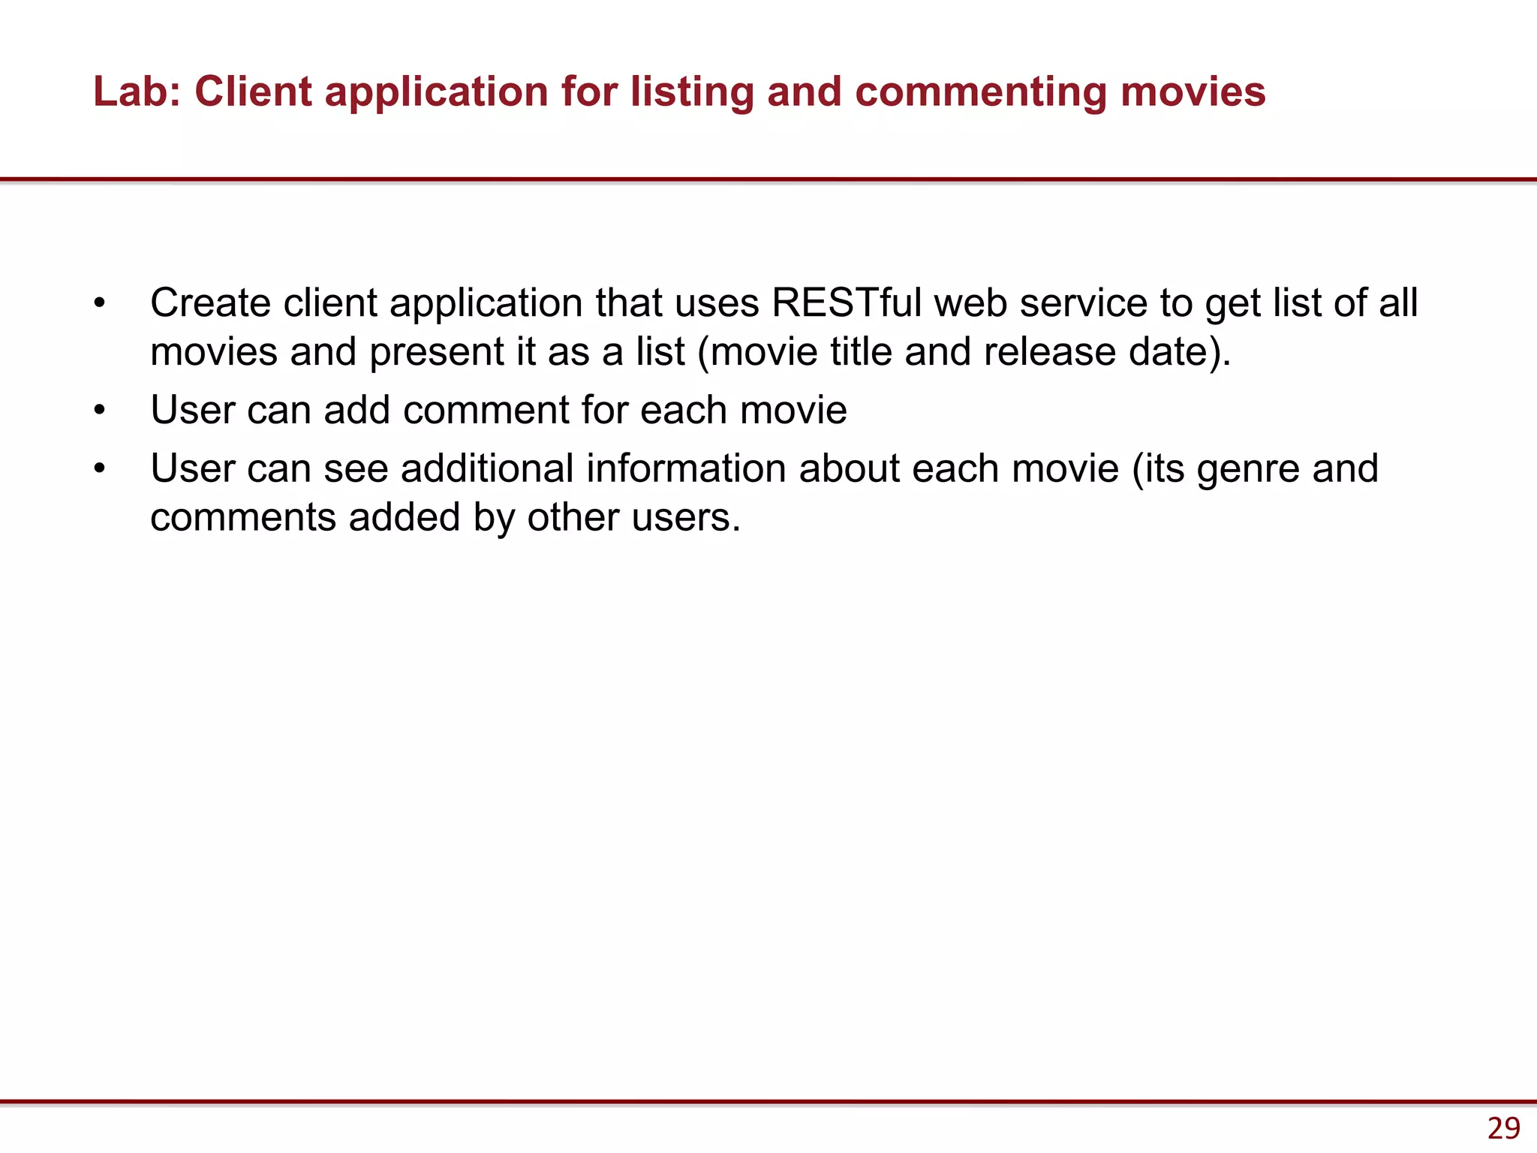Click the word 'RESTful' in first bullet
Screen dimensions: 1537x1153
click(847, 303)
